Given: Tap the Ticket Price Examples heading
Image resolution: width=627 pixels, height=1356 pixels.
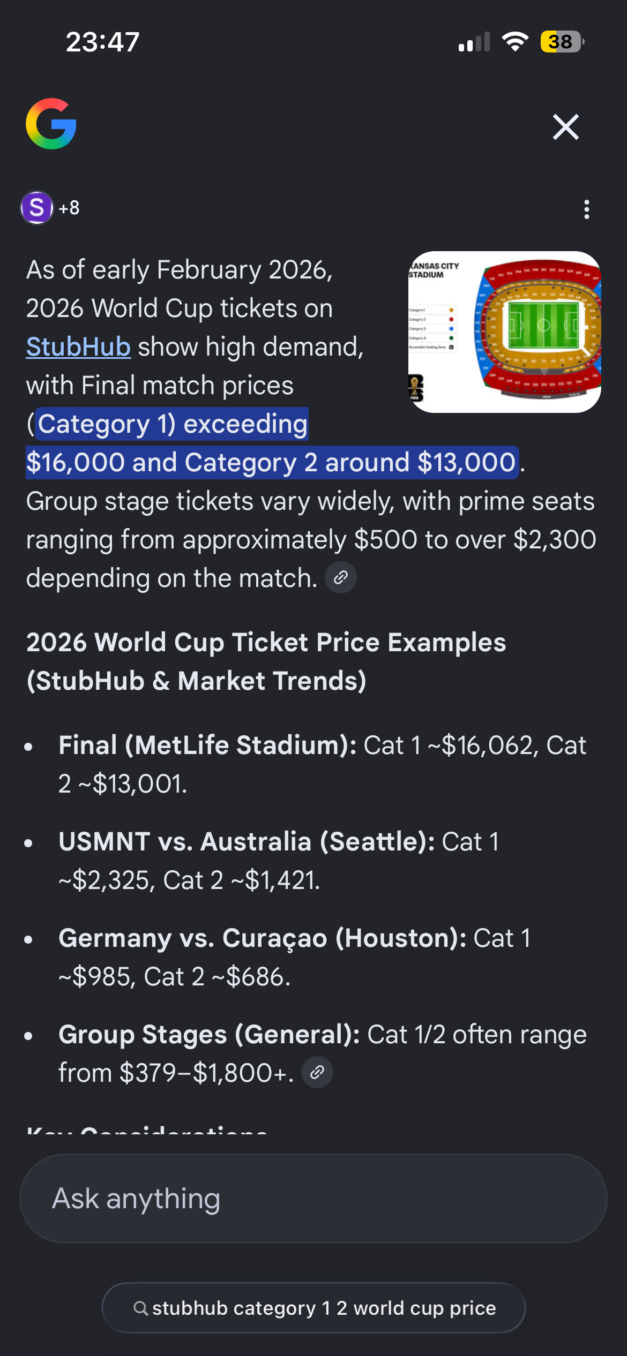Looking at the screenshot, I should (266, 661).
